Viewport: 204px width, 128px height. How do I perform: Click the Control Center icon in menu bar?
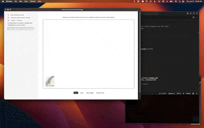click(183, 1)
